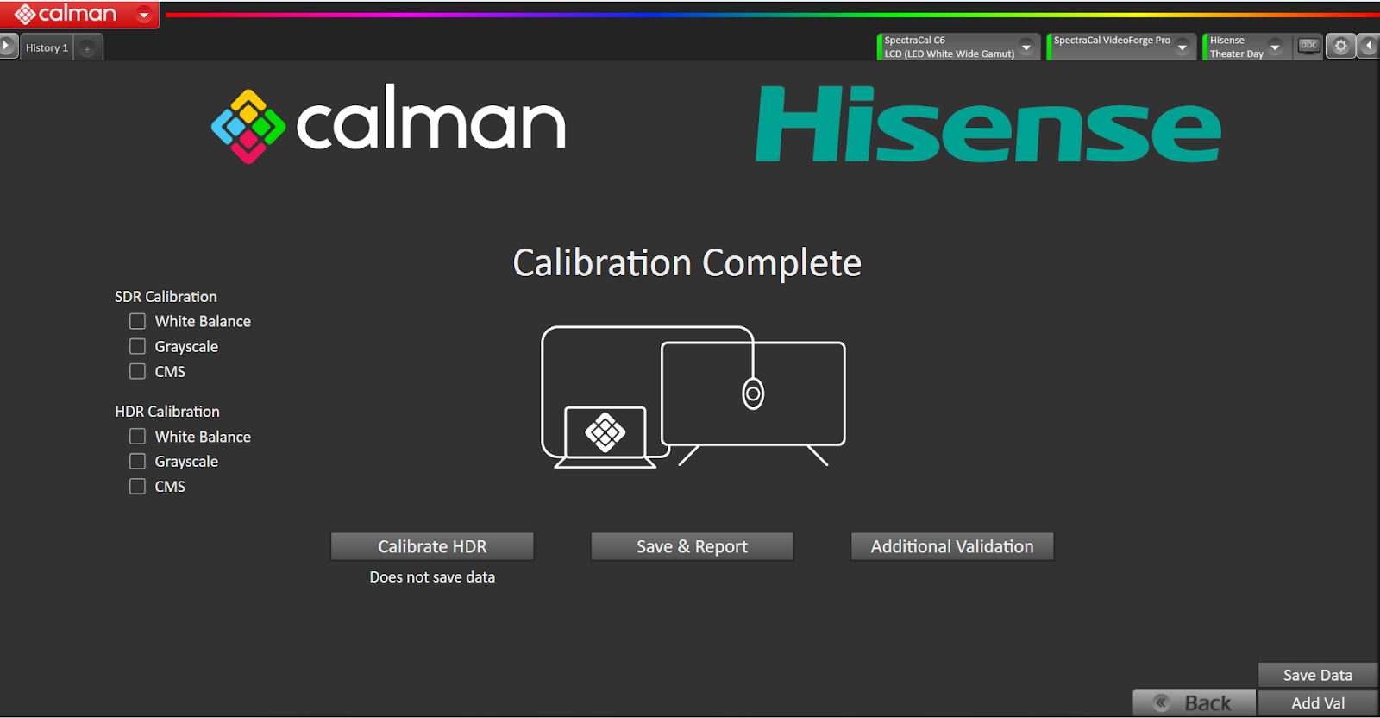
Task: Check Grayscale under HDR Calibration
Action: (137, 462)
